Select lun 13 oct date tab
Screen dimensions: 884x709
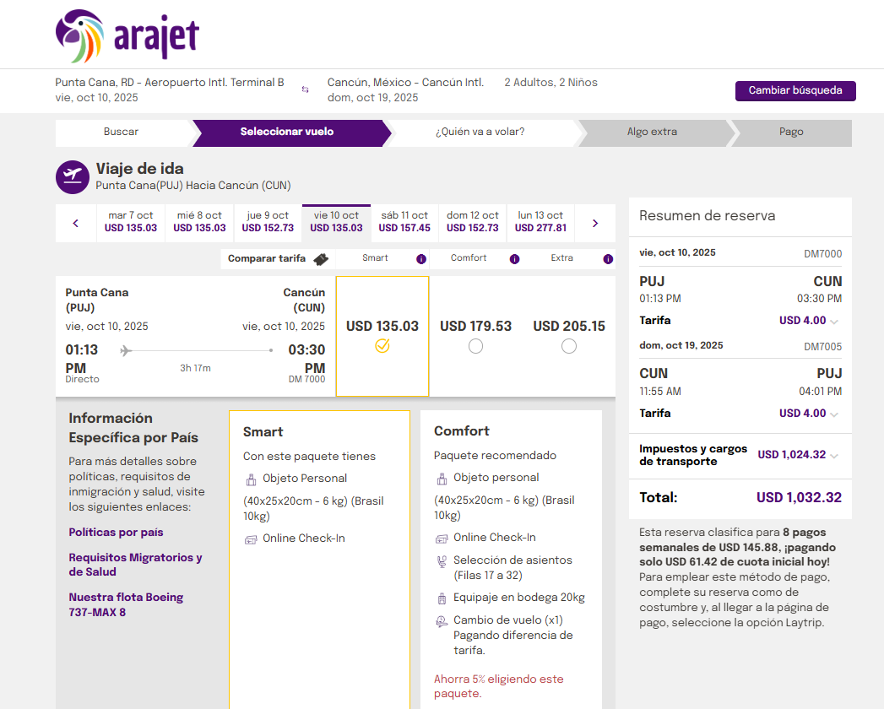pos(540,222)
